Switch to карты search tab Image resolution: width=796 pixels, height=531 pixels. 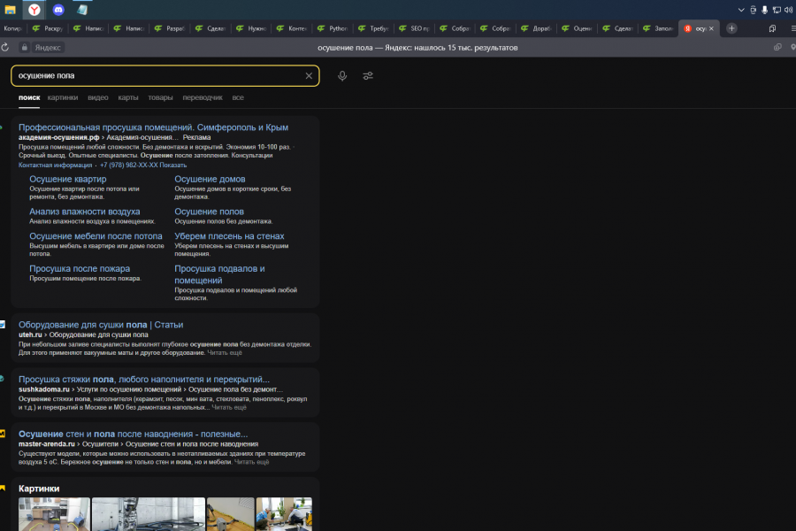128,97
